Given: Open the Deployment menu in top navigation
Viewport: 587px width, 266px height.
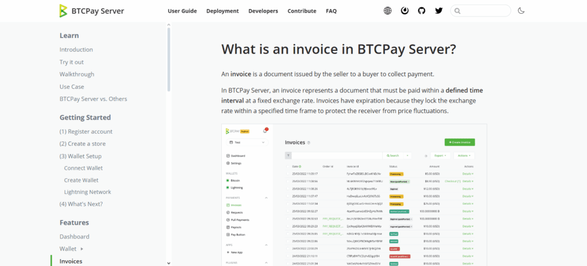Looking at the screenshot, I should [222, 11].
